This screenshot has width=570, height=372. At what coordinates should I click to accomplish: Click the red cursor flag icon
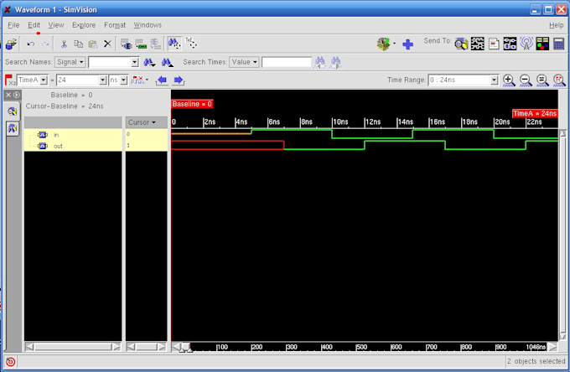tap(10, 80)
